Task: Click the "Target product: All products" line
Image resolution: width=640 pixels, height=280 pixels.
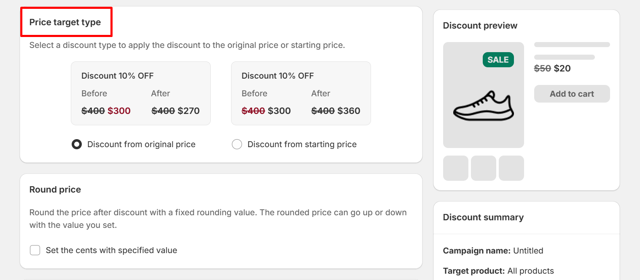Action: (x=498, y=271)
